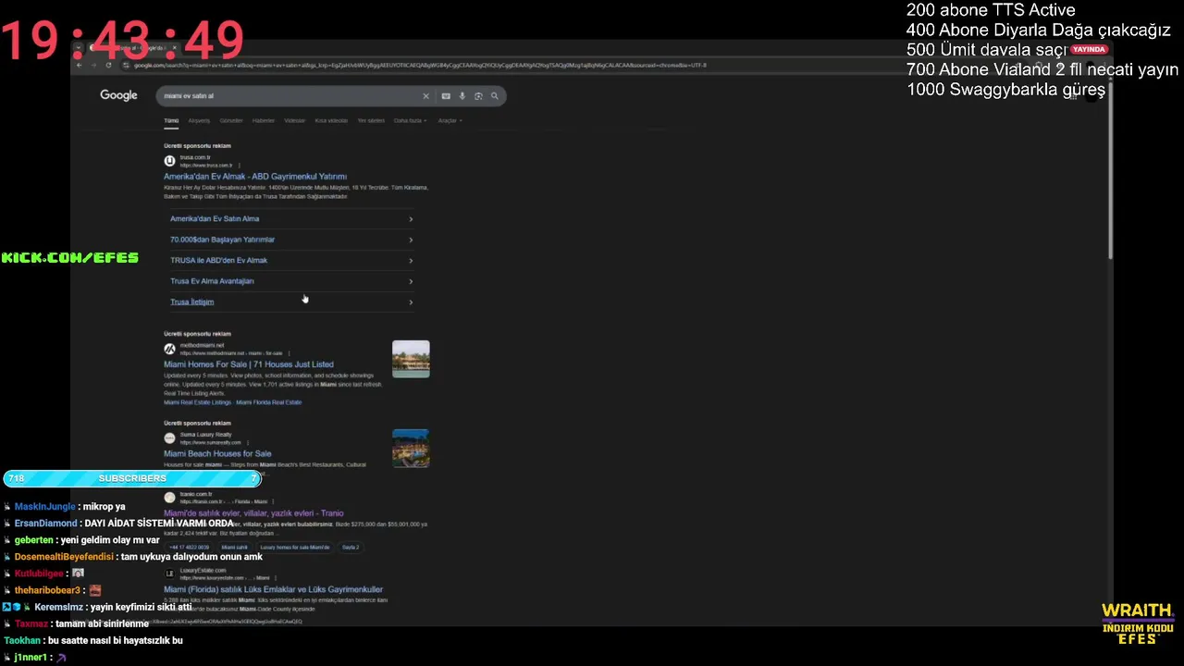Screen dimensions: 1184x666
Task: Click the Subscribers goal progress bar
Action: pyautogui.click(x=131, y=478)
